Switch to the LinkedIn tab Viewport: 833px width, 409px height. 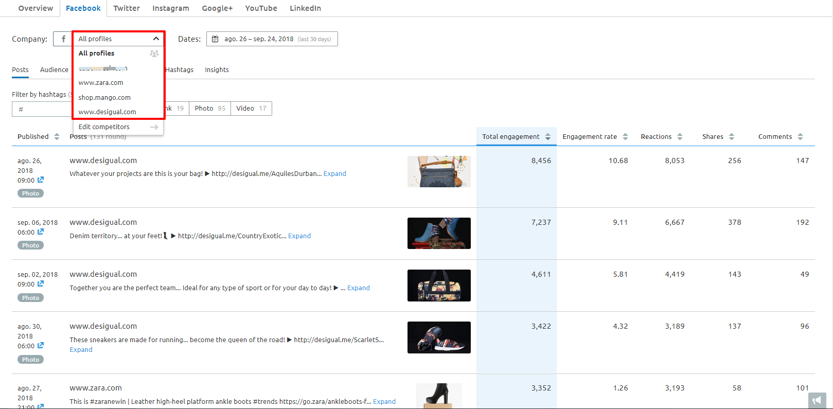[305, 8]
